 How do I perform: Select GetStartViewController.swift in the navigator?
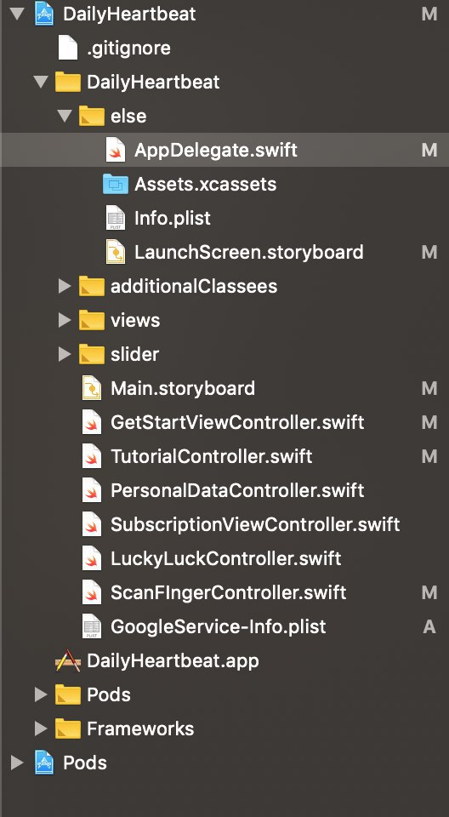(x=237, y=422)
